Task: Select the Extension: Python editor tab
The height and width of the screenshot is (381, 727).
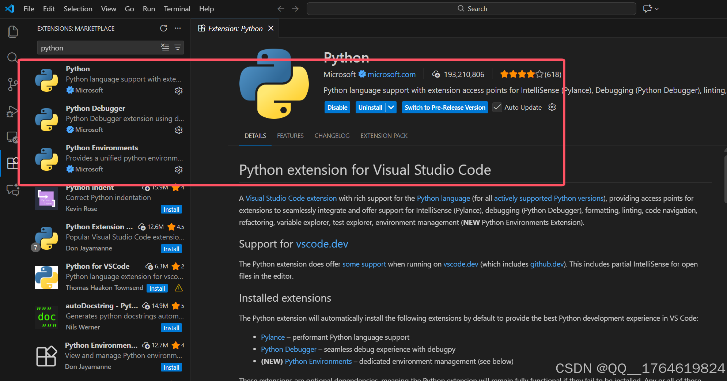Action: pos(235,28)
